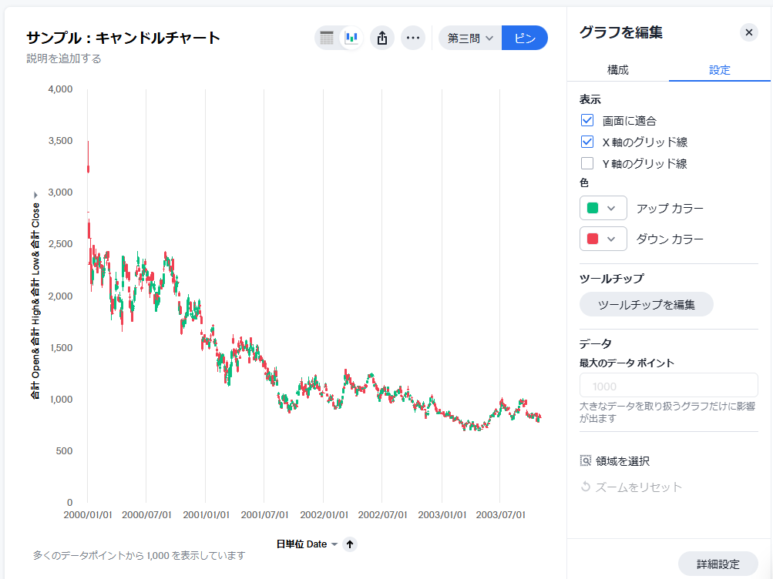Open the more options ellipsis menu
773x579 pixels.
(413, 38)
